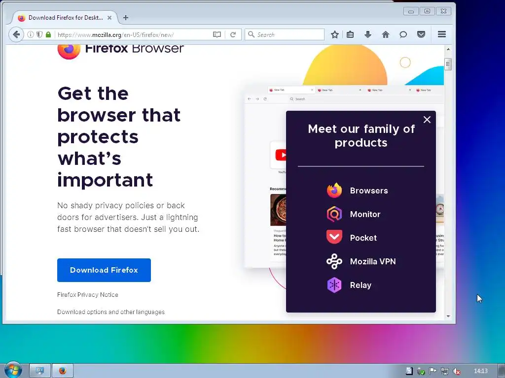Click the Browsers Firefox icon
Viewport: 505px width, 378px height.
coord(334,190)
